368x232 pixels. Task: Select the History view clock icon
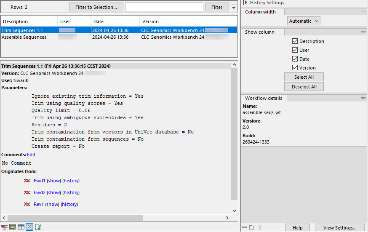click(29, 227)
